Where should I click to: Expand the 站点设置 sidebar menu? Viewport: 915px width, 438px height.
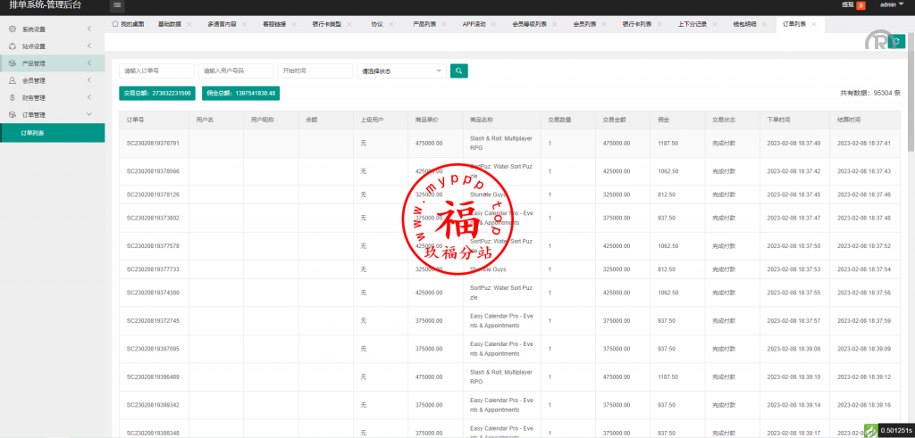click(x=52, y=46)
